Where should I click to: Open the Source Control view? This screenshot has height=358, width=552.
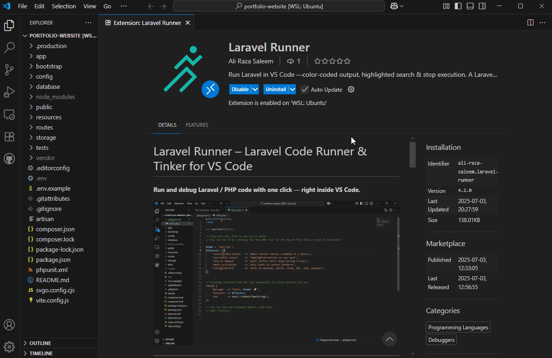(x=10, y=70)
